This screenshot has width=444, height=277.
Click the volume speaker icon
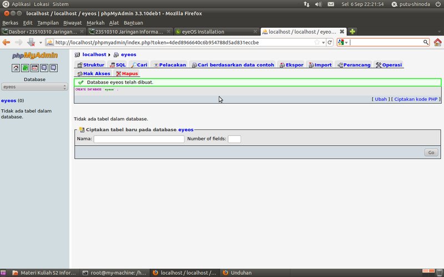[319, 4]
